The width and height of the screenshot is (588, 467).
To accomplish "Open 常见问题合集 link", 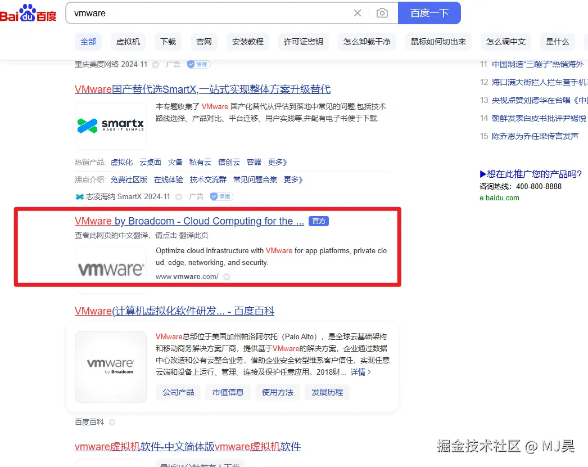I will coord(255,180).
